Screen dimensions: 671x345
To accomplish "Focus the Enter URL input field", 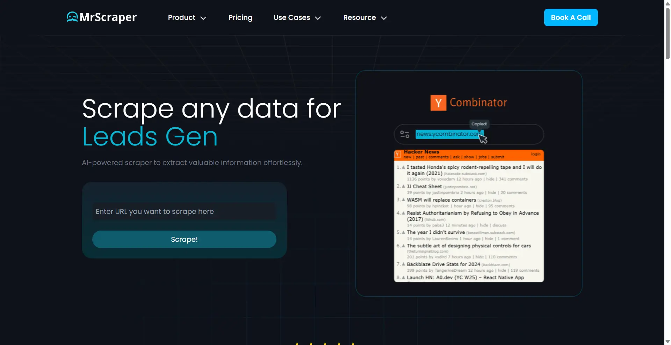I will point(184,211).
